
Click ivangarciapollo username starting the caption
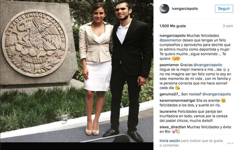click(x=173, y=36)
